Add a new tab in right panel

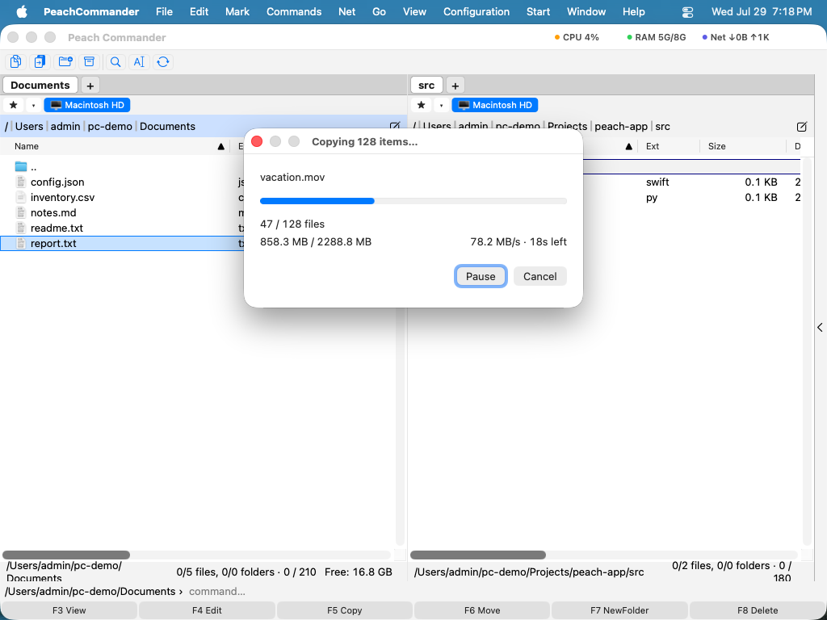pyautogui.click(x=455, y=86)
